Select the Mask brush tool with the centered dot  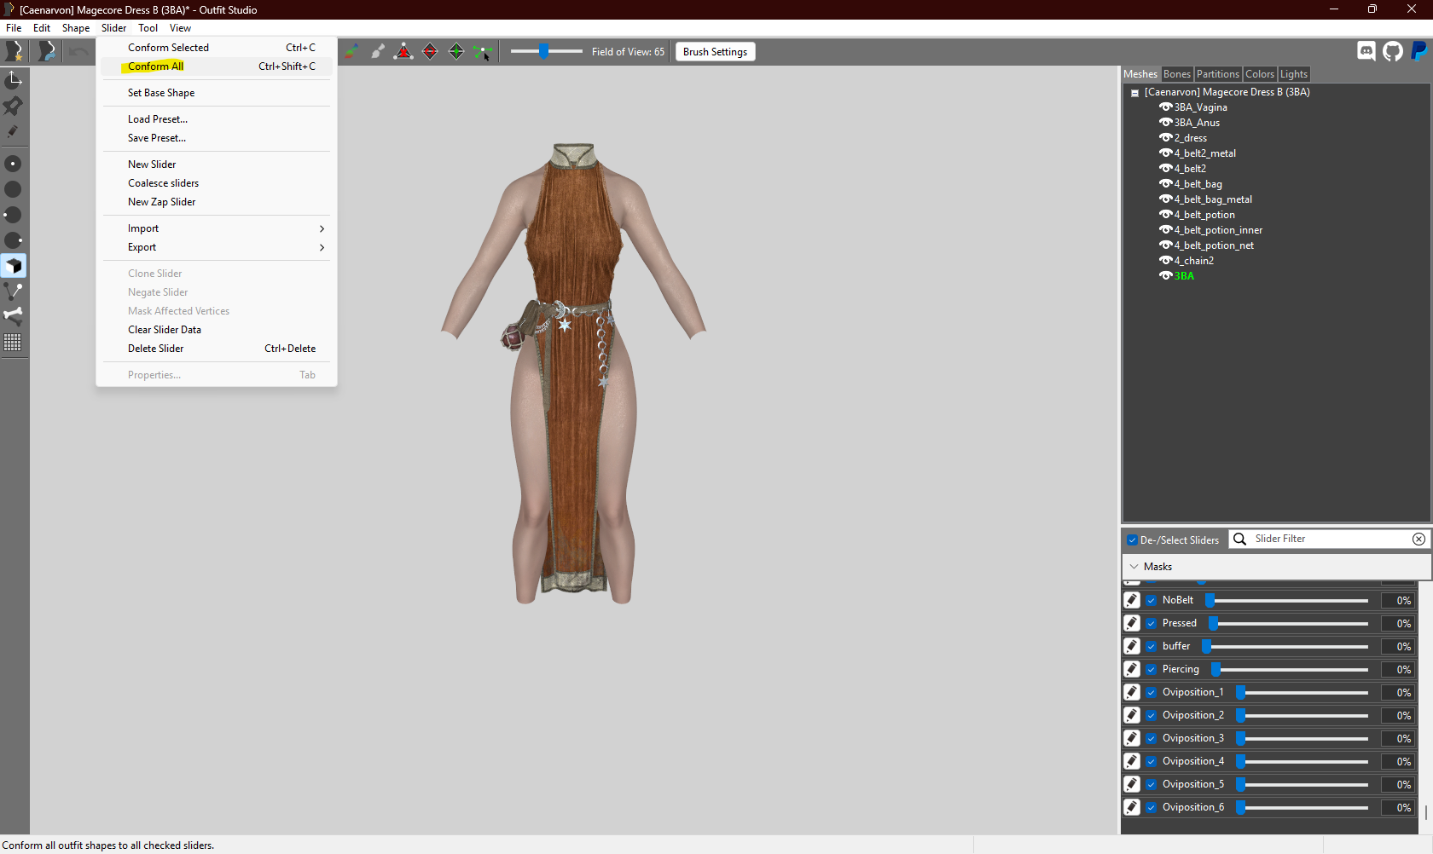[13, 164]
